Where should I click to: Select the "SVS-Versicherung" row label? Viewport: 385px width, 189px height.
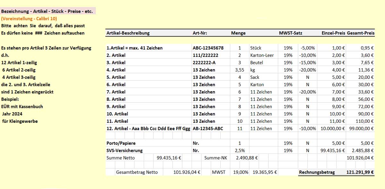pos(124,151)
